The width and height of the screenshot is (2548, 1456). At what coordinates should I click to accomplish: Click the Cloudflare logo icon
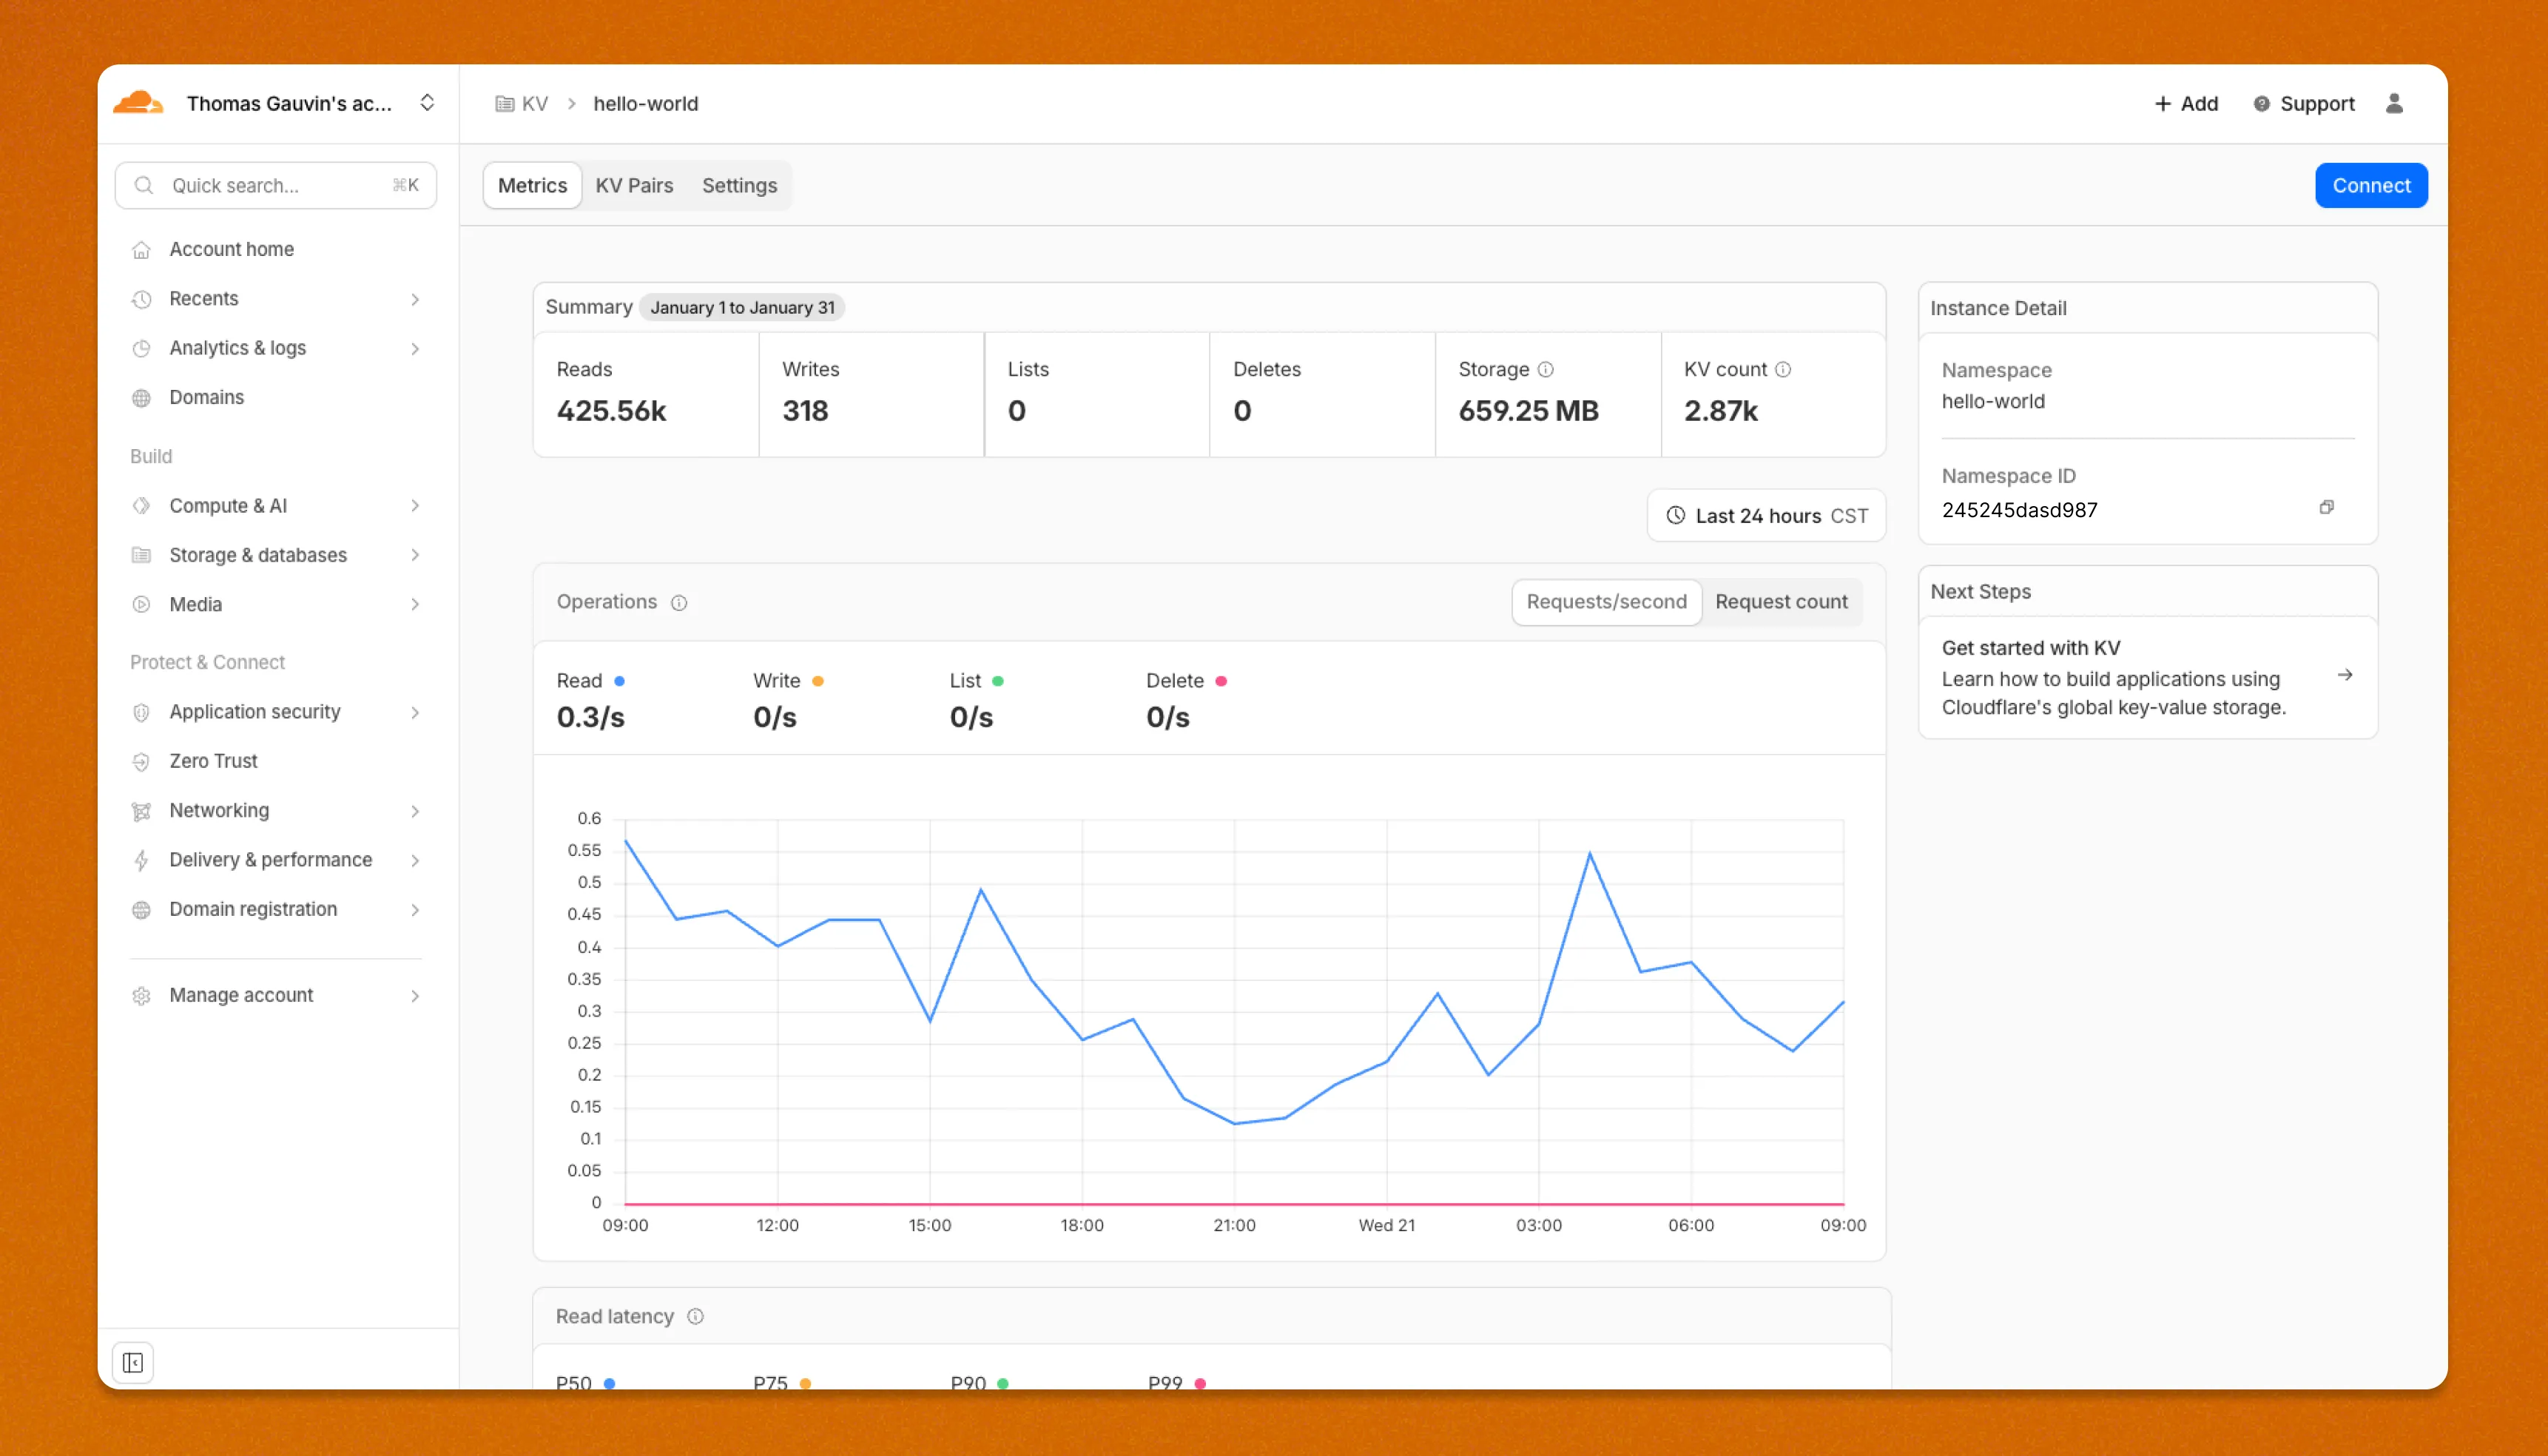pyautogui.click(x=138, y=103)
